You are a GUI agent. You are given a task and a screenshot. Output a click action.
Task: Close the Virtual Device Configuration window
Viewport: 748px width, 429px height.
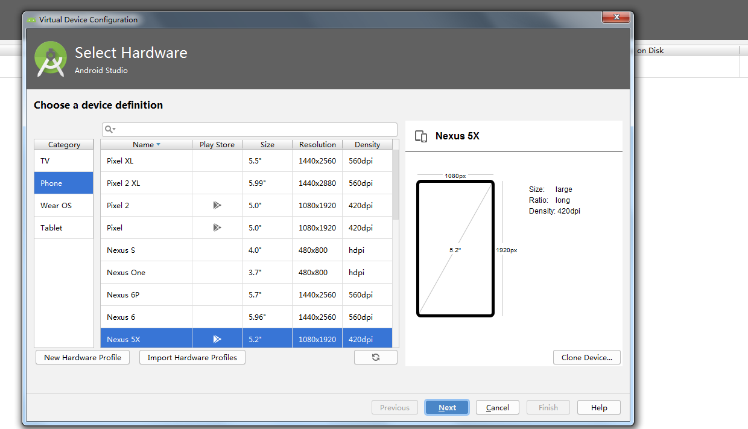[x=615, y=17]
